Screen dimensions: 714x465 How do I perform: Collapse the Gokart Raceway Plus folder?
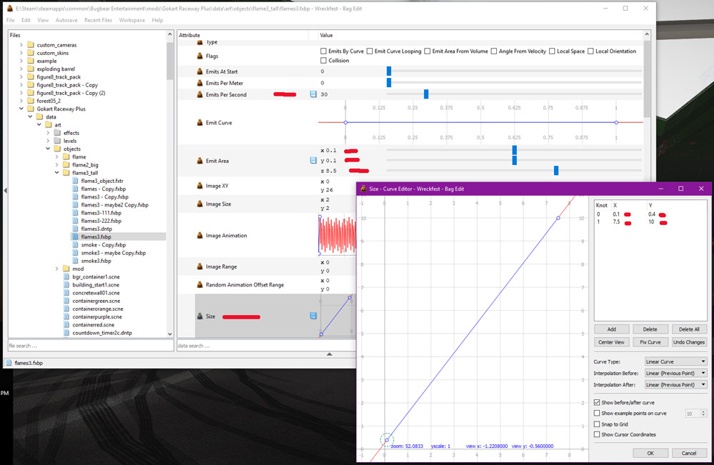click(x=21, y=109)
